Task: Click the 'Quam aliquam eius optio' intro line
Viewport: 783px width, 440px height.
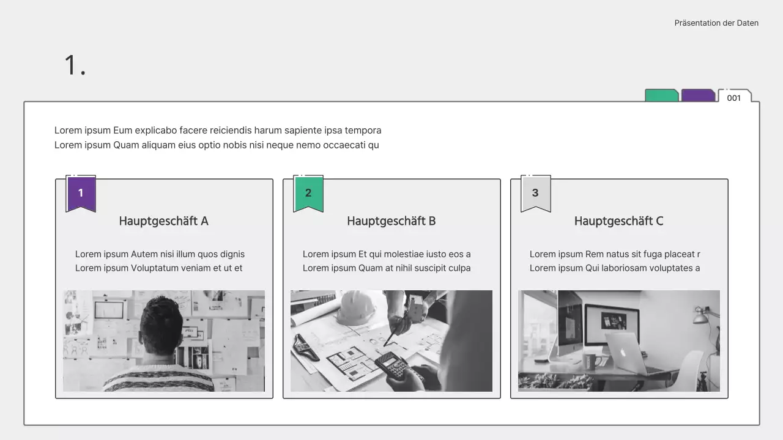Action: pyautogui.click(x=217, y=145)
